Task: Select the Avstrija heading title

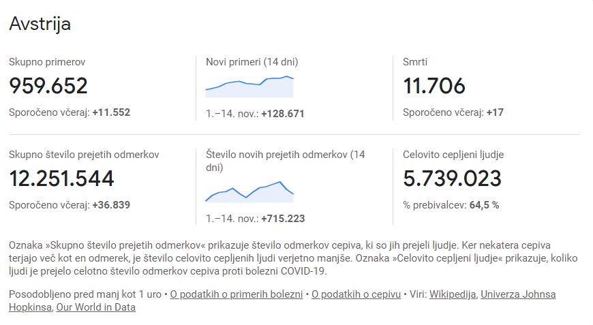Action: 40,24
